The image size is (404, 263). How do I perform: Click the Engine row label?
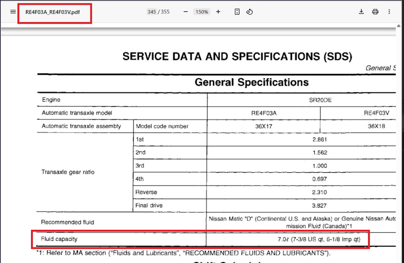tap(51, 100)
